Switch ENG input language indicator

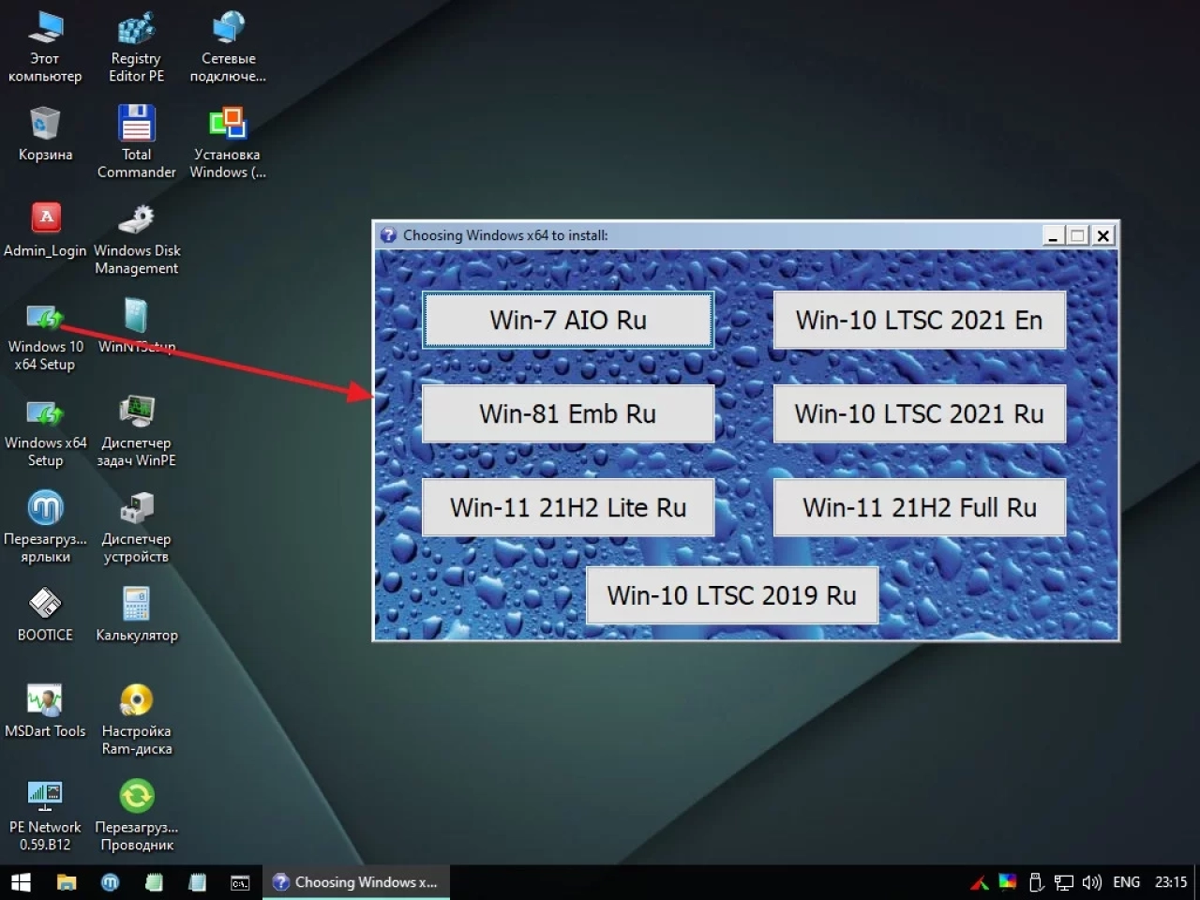pos(1126,882)
